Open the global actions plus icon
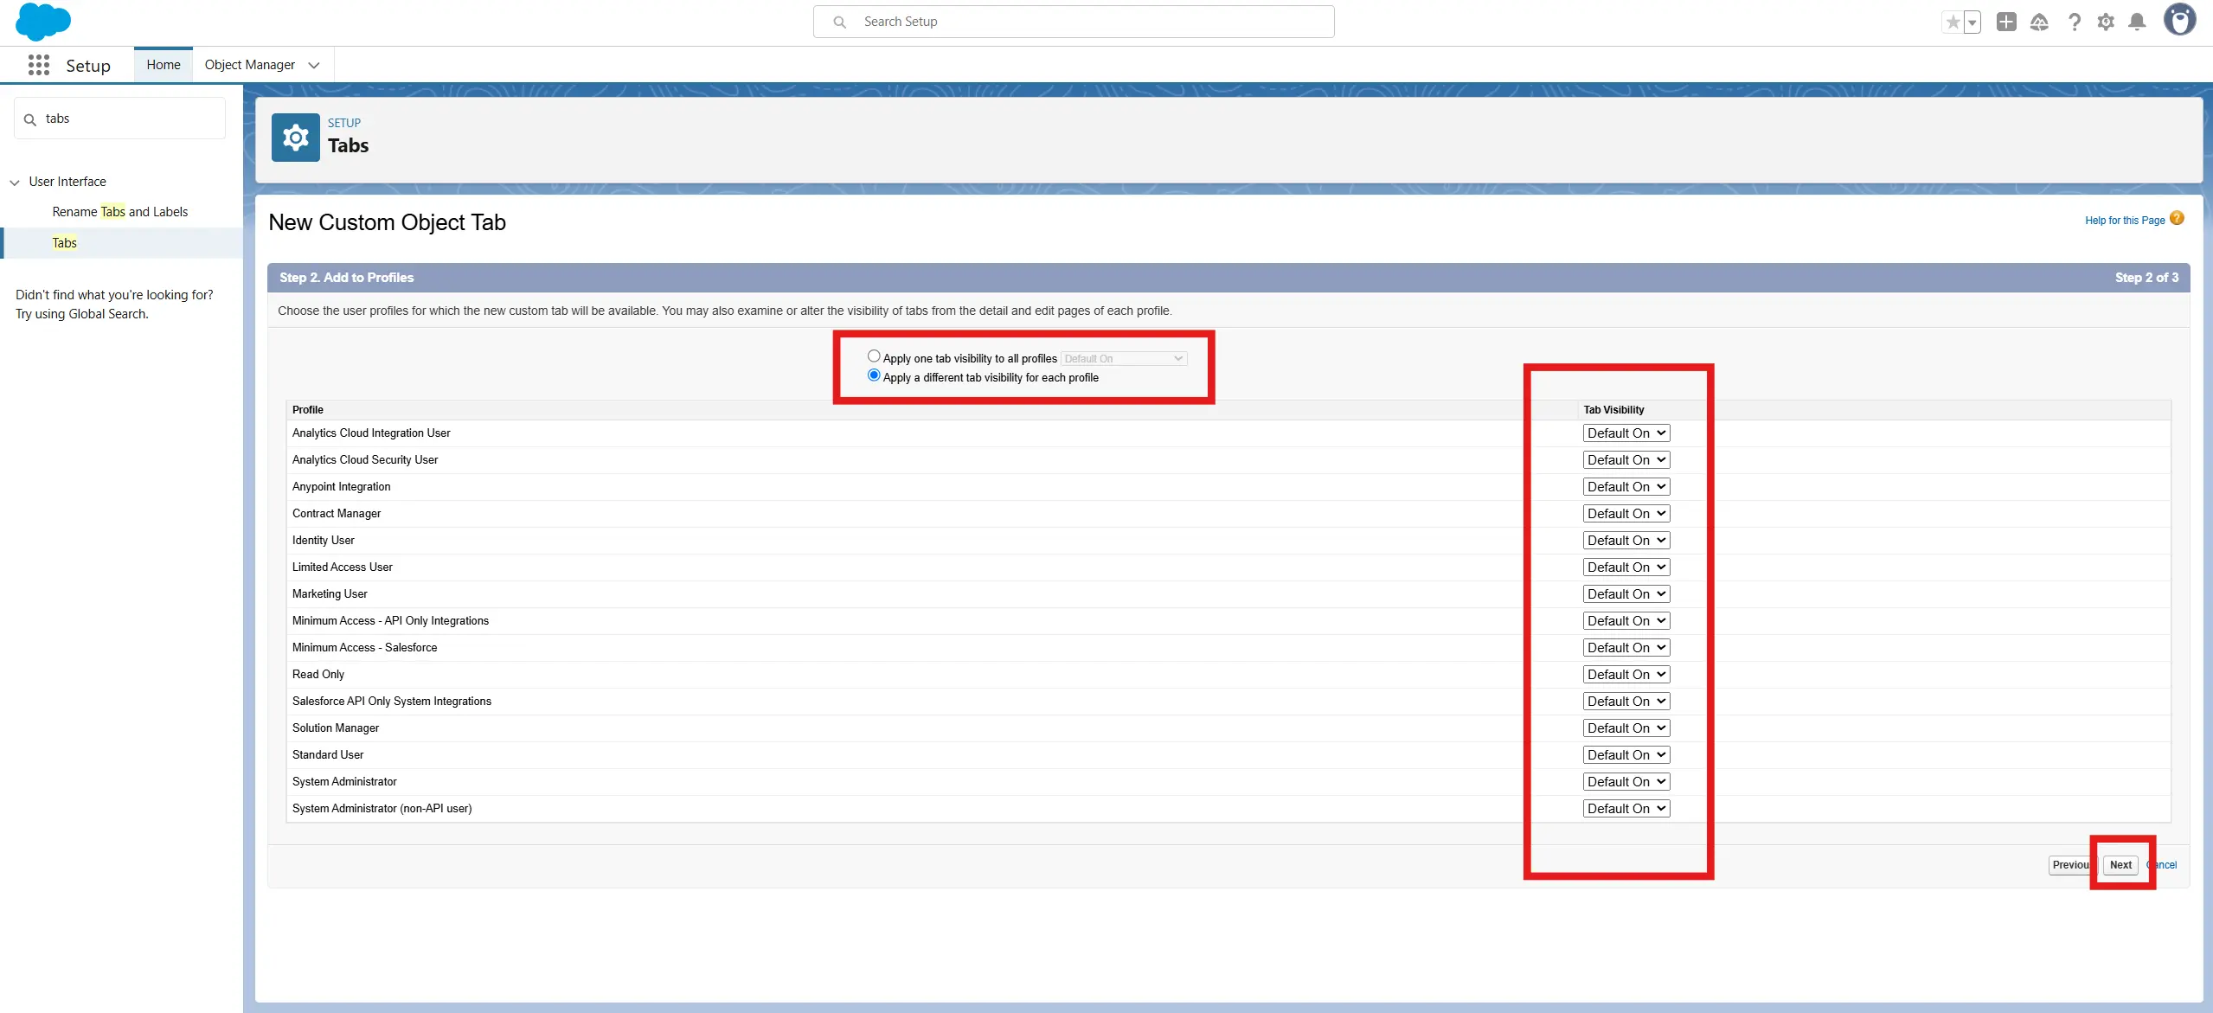The width and height of the screenshot is (2213, 1013). (2006, 22)
